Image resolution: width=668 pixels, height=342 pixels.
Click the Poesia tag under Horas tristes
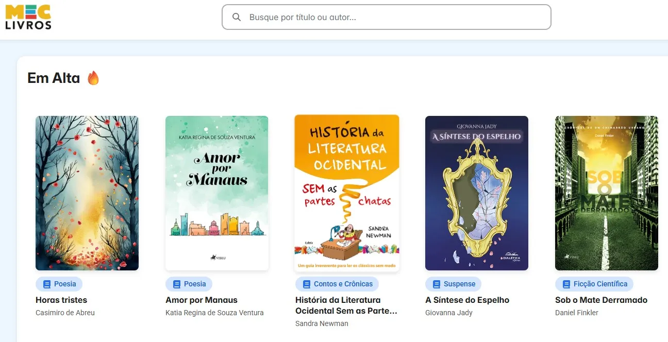59,284
